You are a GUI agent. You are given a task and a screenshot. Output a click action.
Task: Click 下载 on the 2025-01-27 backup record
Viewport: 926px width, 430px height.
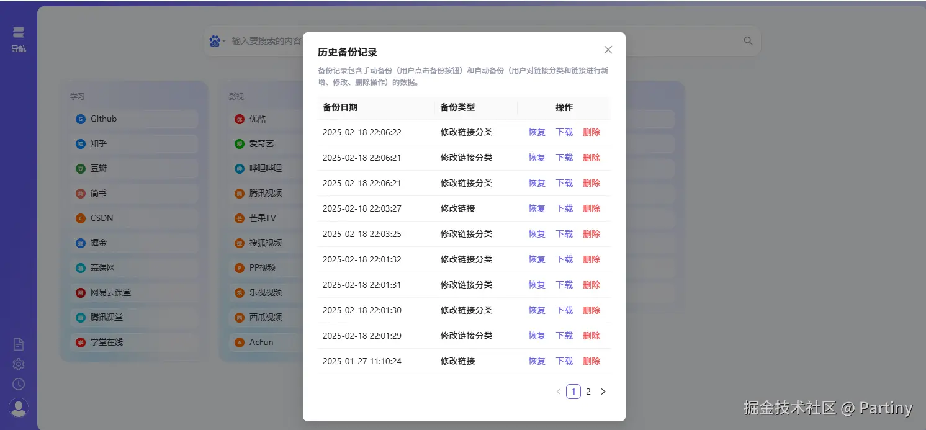tap(564, 361)
